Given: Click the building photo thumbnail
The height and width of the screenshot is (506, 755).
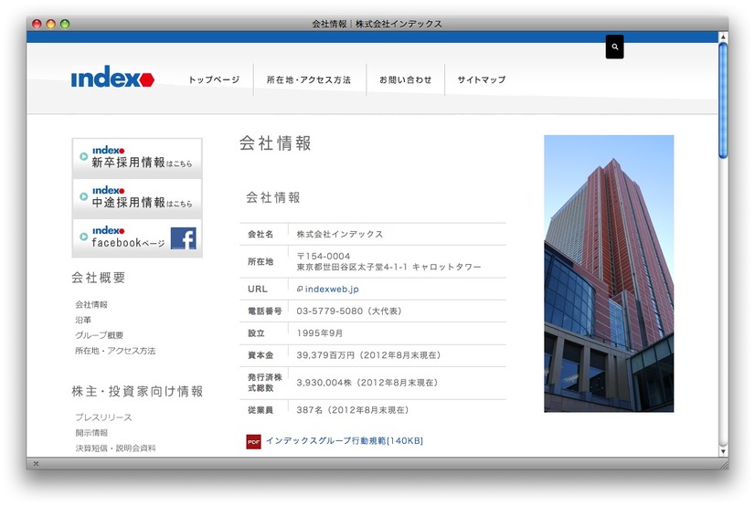Looking at the screenshot, I should pos(609,274).
